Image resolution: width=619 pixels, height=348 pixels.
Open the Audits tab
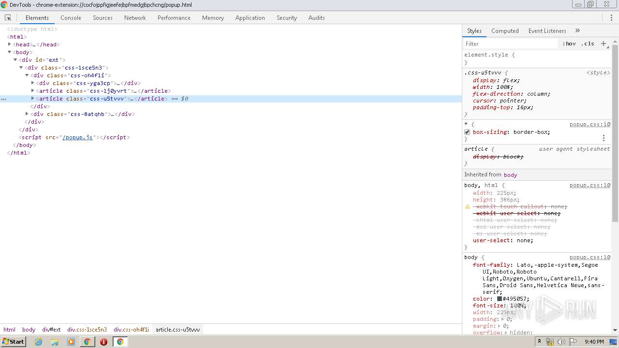(x=317, y=17)
